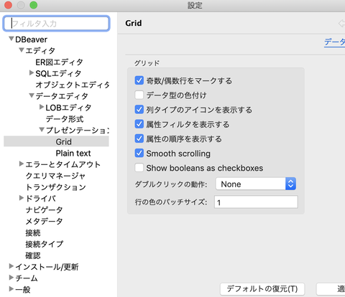Expand the ドライバ node
The image size is (345, 297).
pos(22,198)
